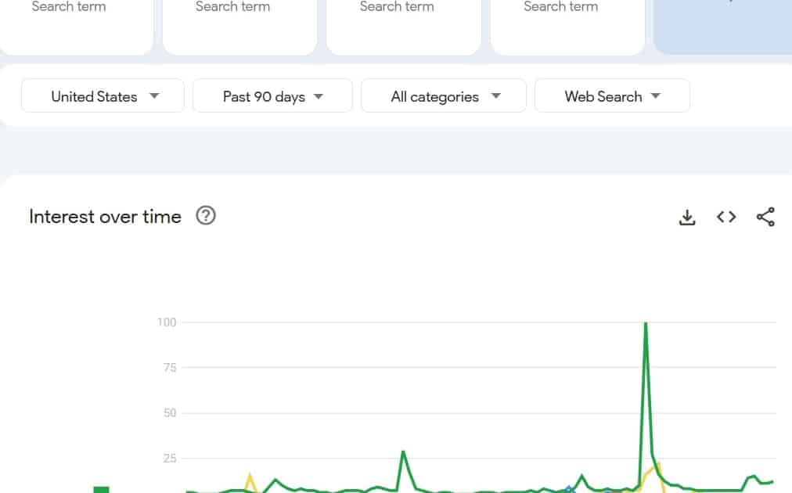Select the second Search term card
Screen dimensions: 792x493
pos(240,25)
